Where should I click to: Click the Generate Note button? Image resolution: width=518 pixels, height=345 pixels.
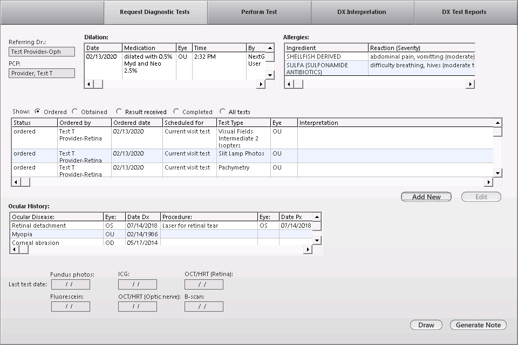(x=478, y=325)
